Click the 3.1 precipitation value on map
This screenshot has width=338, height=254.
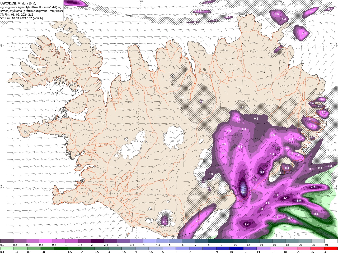coord(262,172)
